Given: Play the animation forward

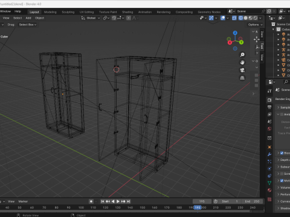Looking at the screenshot, I should click(x=118, y=201).
